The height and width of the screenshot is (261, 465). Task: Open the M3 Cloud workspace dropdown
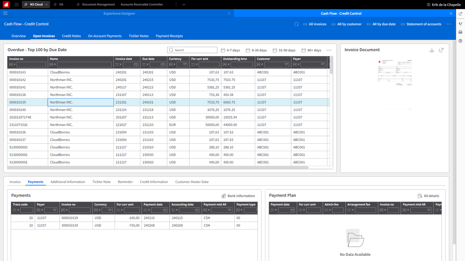(x=36, y=4)
